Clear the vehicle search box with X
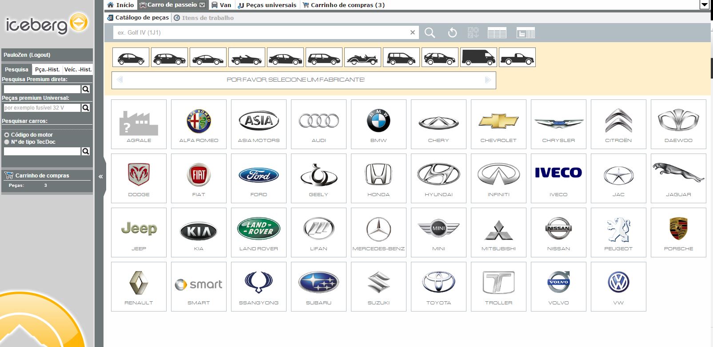Image resolution: width=713 pixels, height=347 pixels. (413, 32)
